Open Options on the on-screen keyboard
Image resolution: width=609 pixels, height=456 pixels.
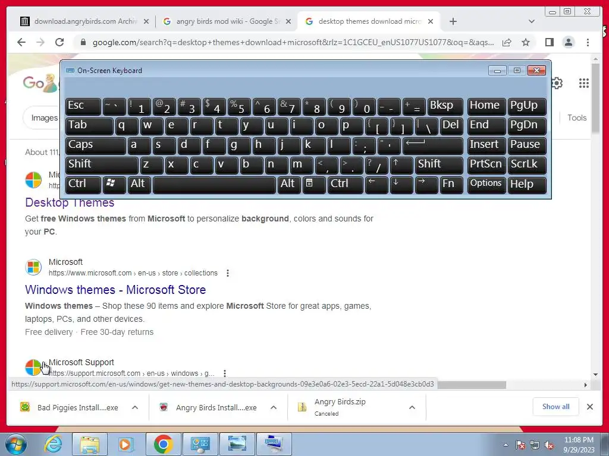486,185
